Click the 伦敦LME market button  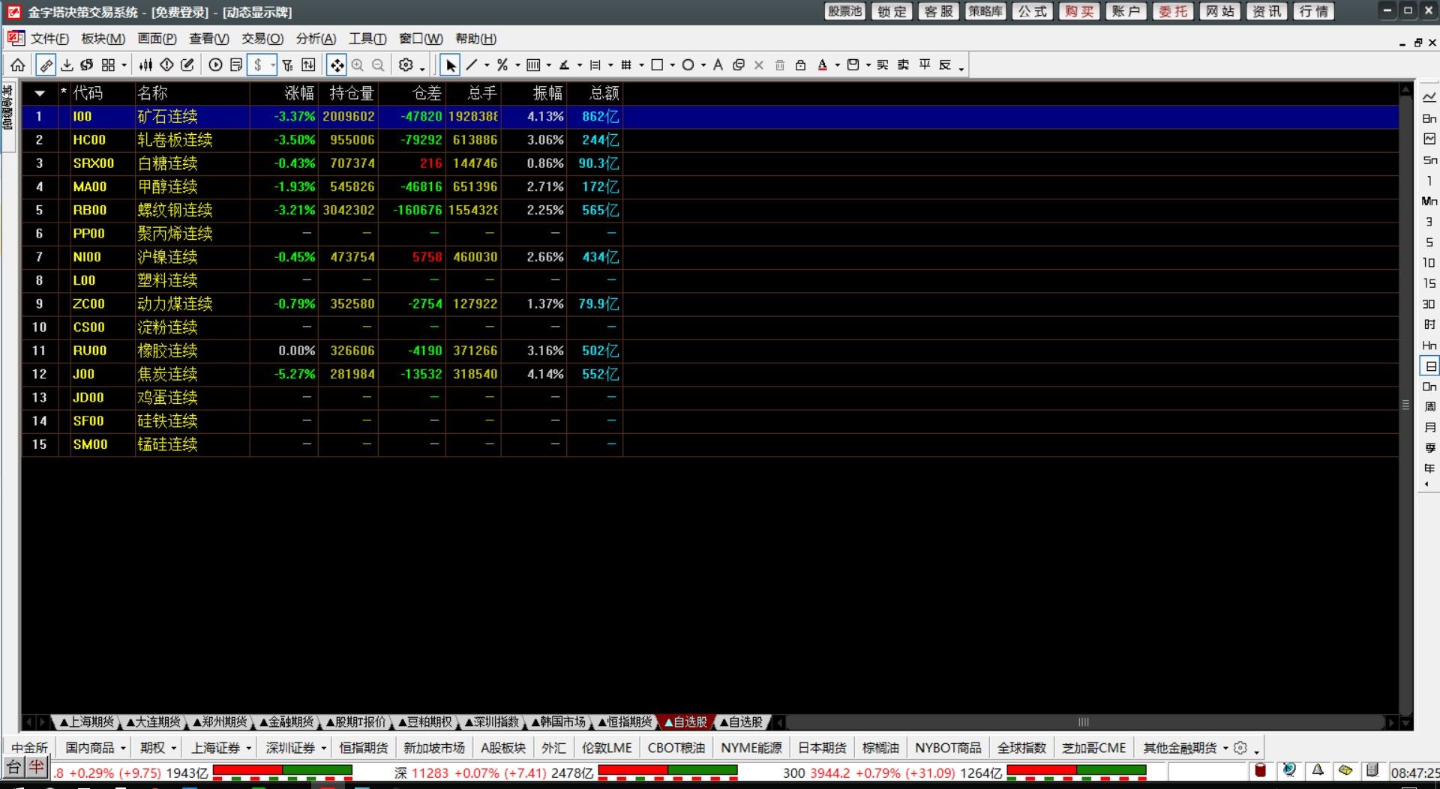coord(607,748)
